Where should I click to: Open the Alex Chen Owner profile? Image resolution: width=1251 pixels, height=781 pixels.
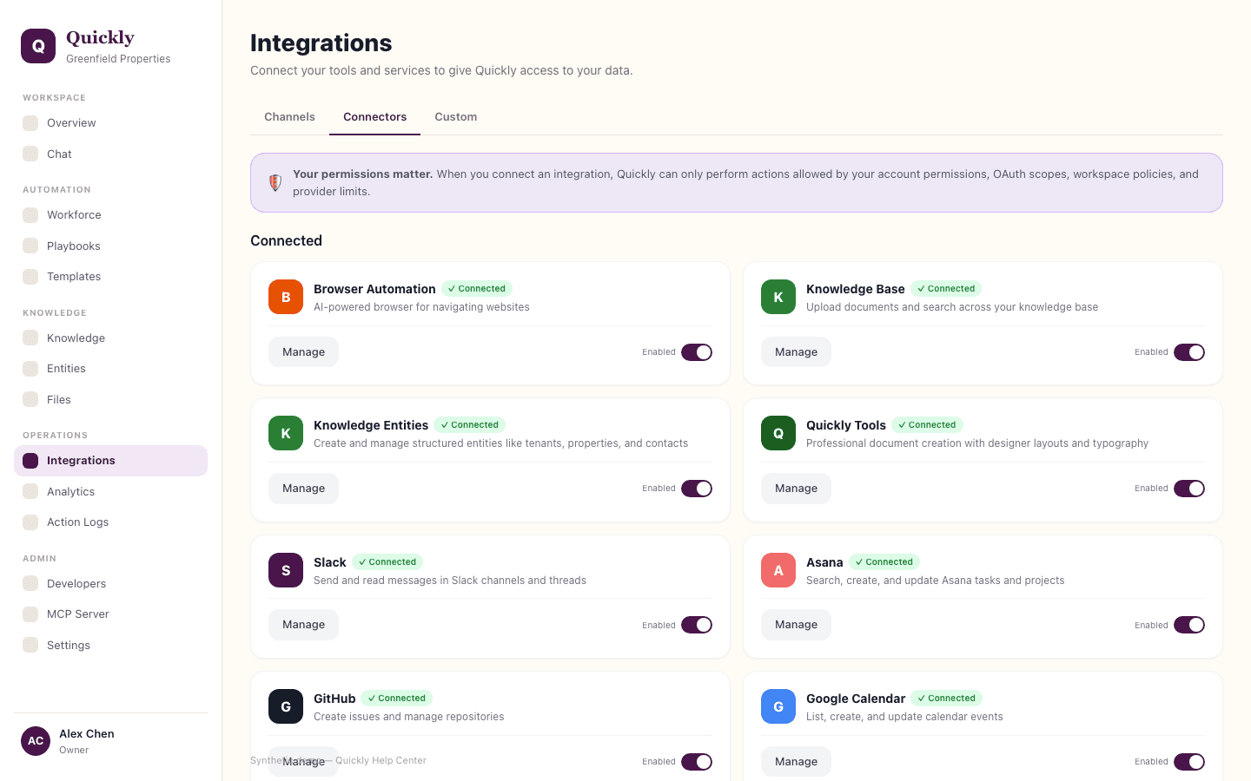[x=110, y=741]
